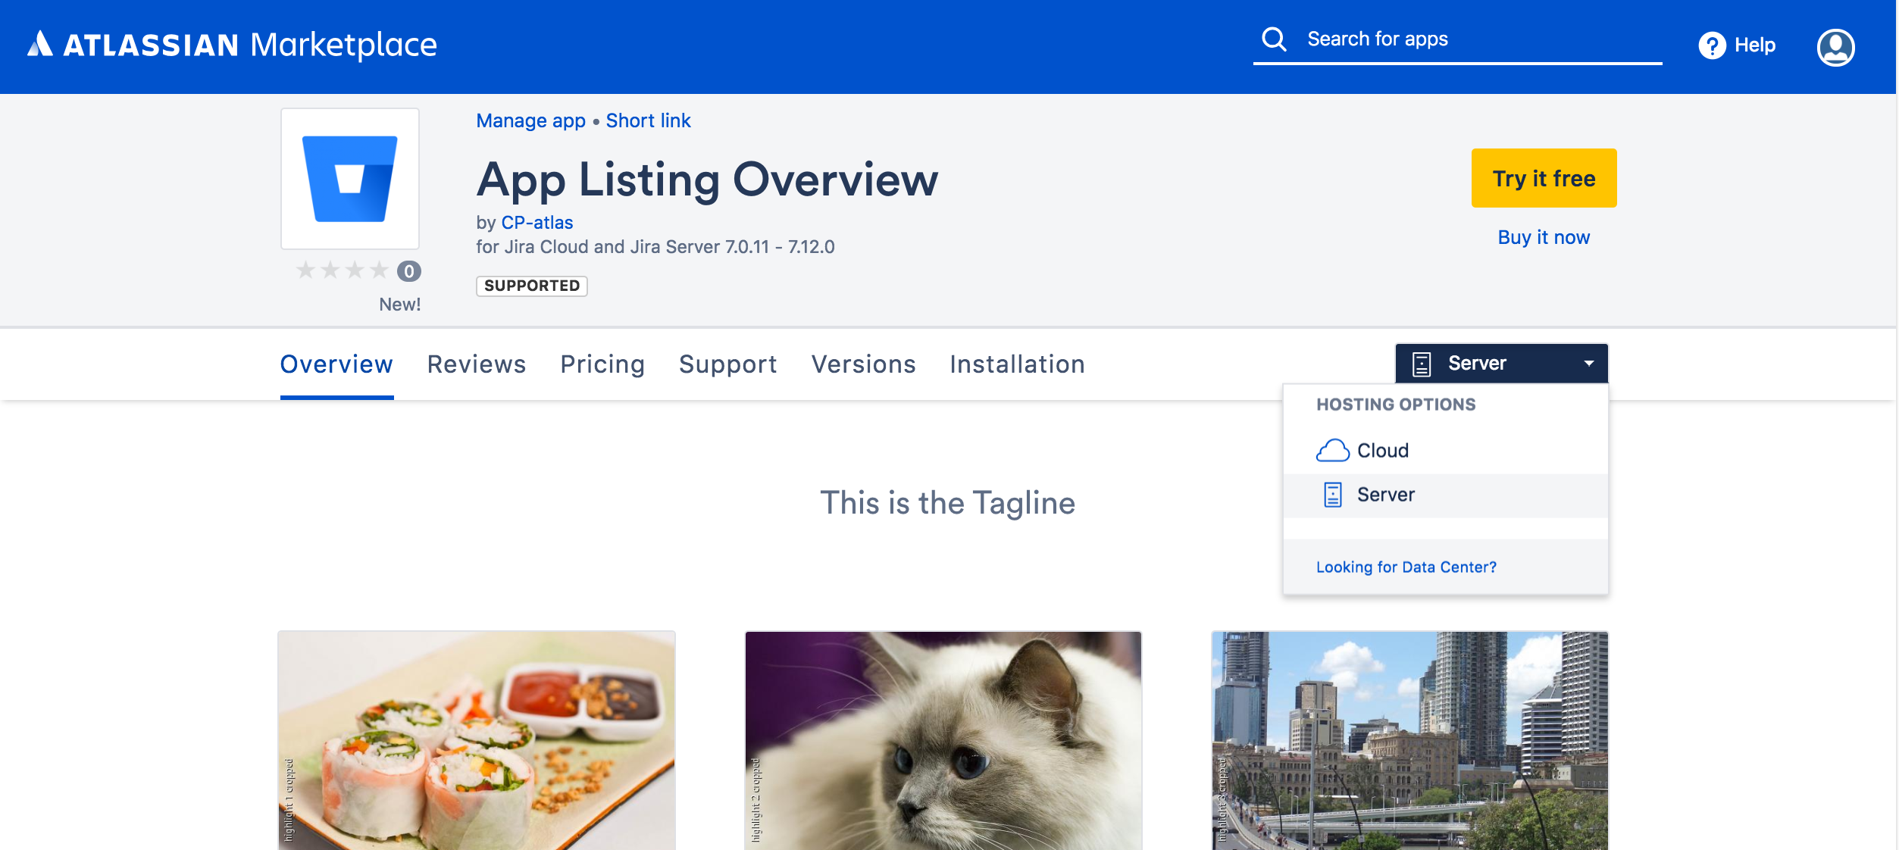Screen dimensions: 1899x850
Task: Click the cloud icon in hosting options
Action: coord(1332,451)
